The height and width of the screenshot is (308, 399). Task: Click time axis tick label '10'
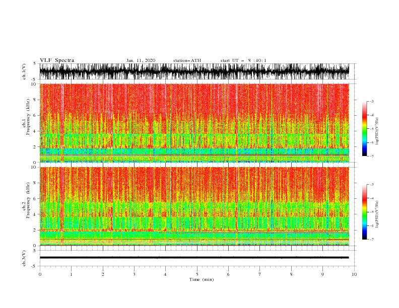point(354,274)
